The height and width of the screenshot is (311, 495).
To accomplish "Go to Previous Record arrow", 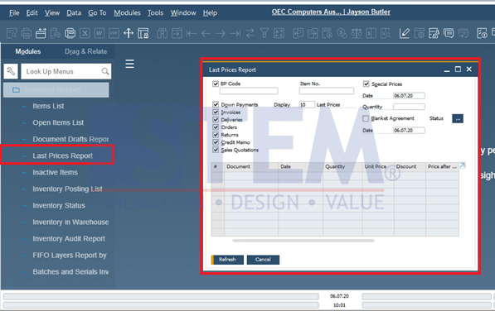I will (x=206, y=33).
